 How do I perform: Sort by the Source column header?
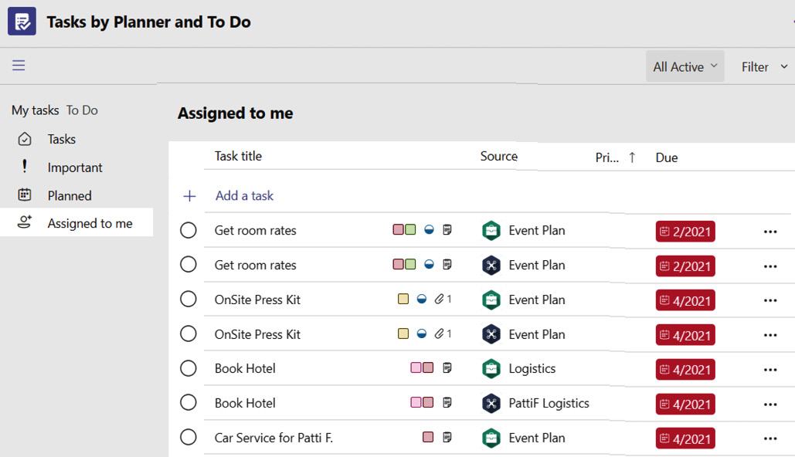[499, 156]
